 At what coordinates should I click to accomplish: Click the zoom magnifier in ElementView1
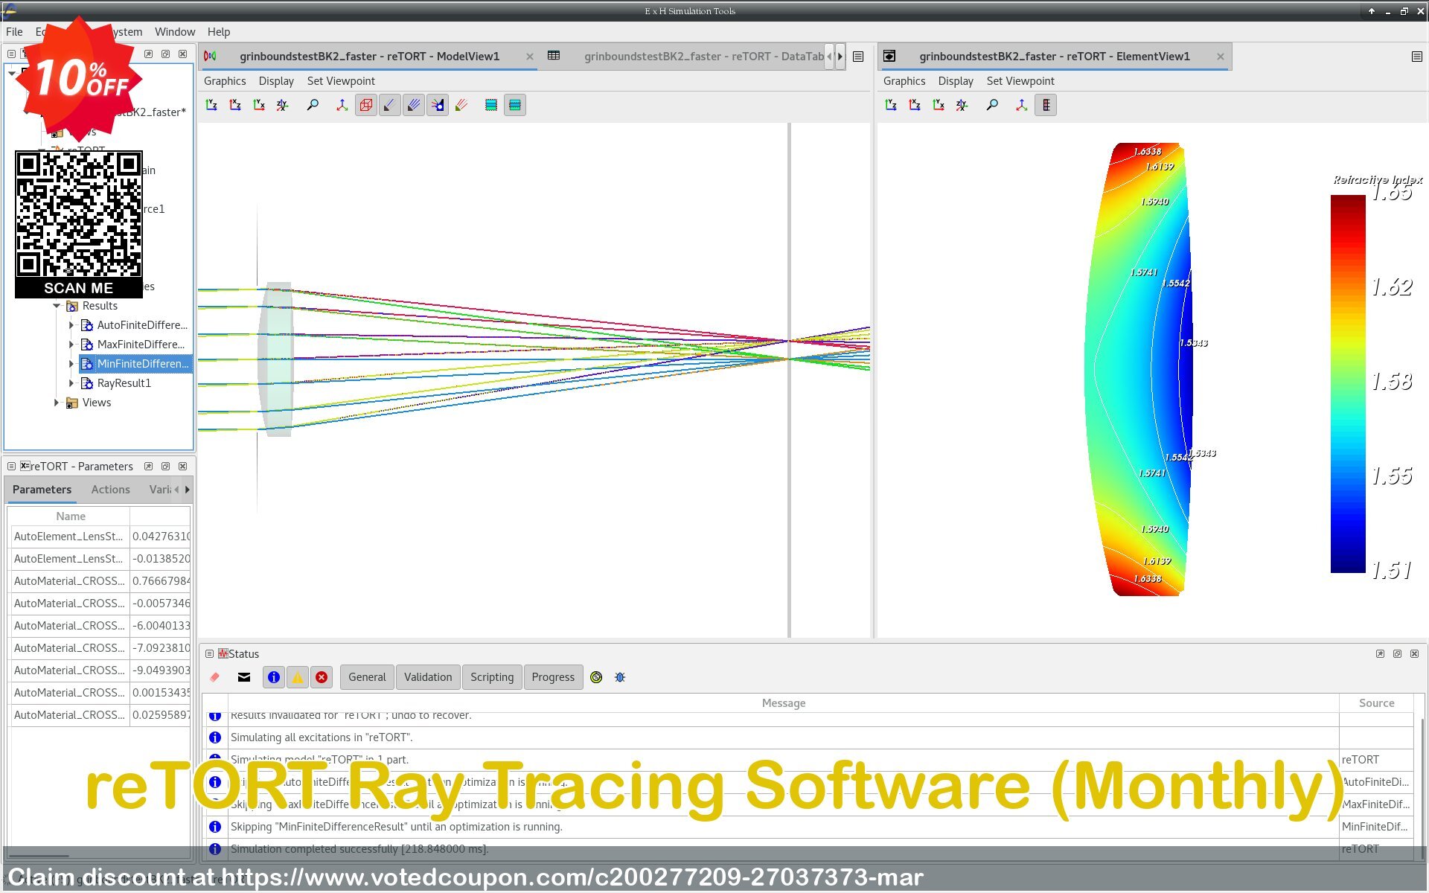pos(992,105)
